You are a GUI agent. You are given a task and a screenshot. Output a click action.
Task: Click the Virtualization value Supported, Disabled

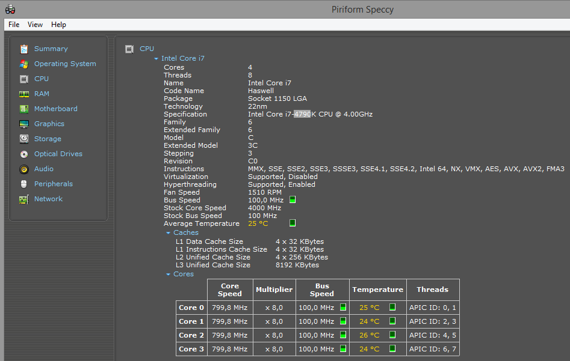pos(283,177)
